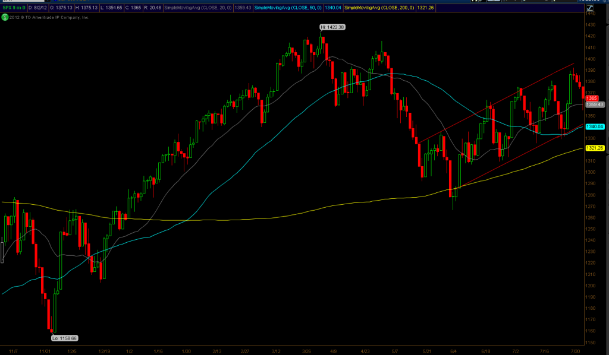The width and height of the screenshot is (609, 355).
Task: Select the SimpleMovingAvg (CLOSE, 20, 0) study label
Action: coord(197,8)
